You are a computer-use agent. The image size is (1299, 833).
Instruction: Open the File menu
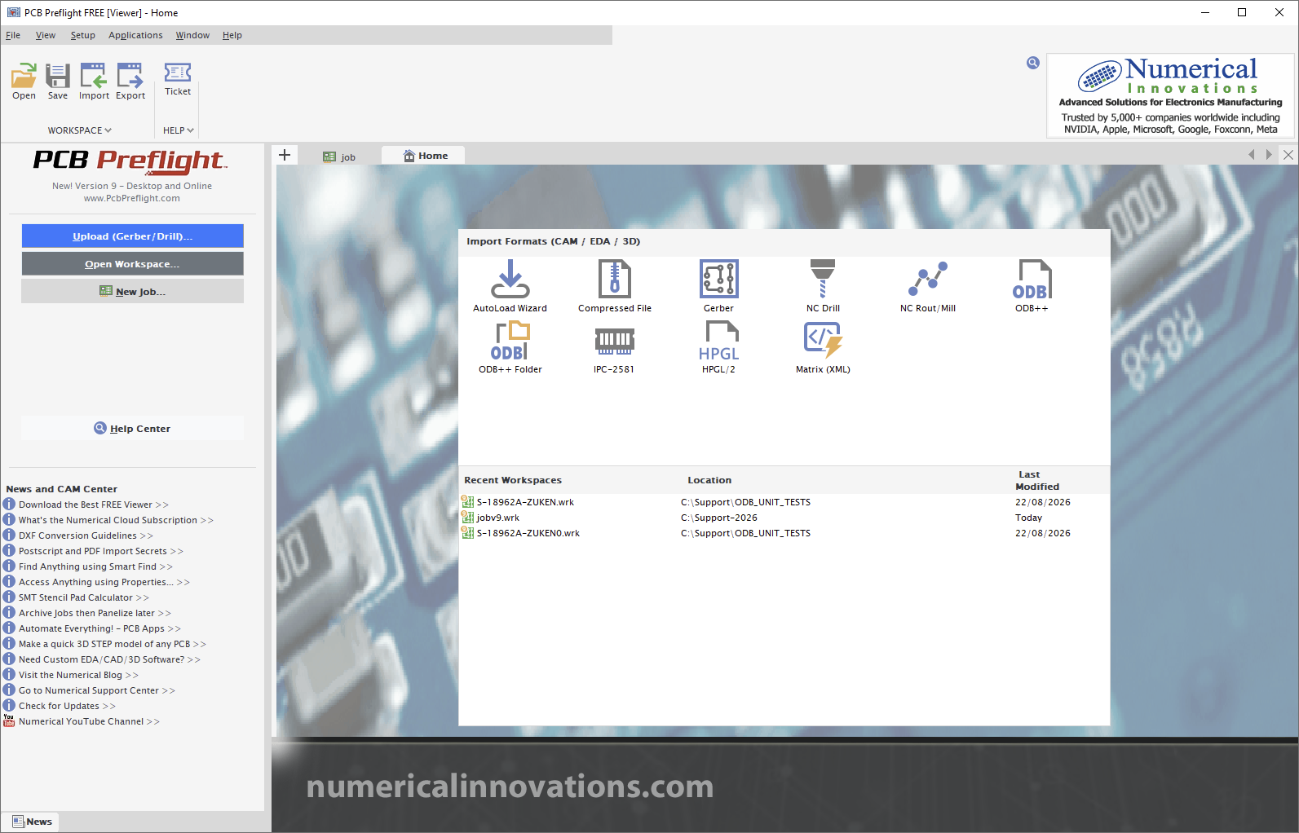pyautogui.click(x=13, y=35)
